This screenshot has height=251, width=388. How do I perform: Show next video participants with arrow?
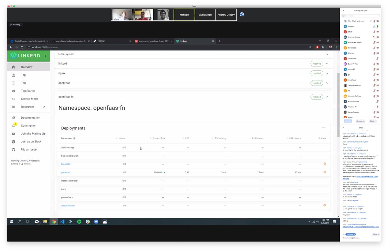[x=242, y=15]
